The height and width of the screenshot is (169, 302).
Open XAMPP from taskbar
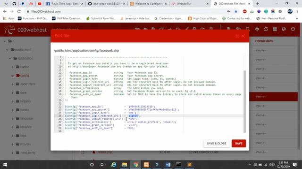point(146,165)
